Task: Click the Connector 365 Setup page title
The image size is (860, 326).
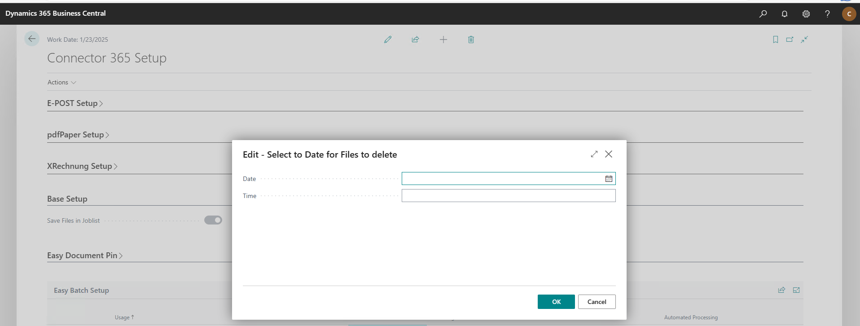Action: click(x=107, y=58)
